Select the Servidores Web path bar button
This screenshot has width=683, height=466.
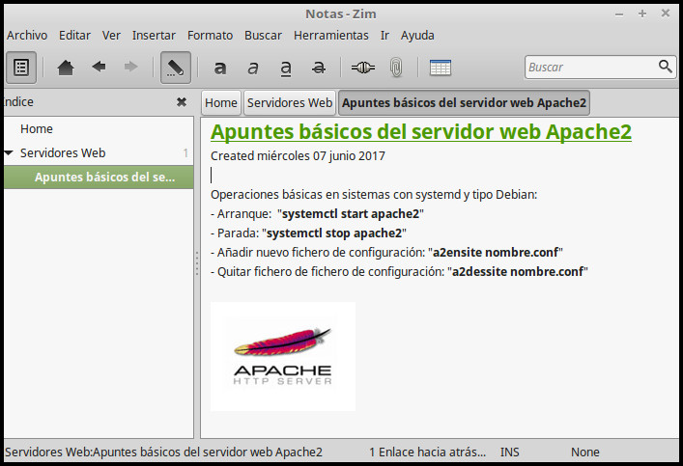point(290,102)
